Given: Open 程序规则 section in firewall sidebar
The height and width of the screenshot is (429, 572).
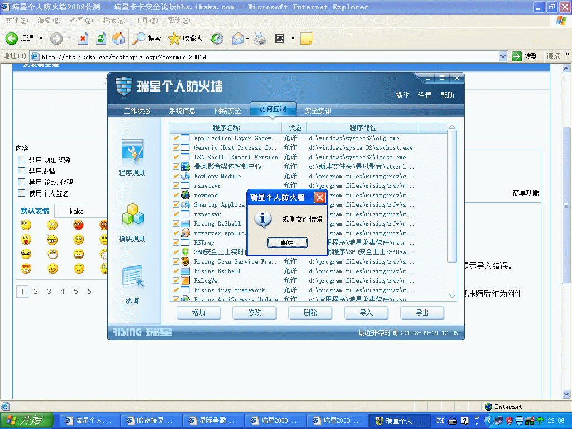Looking at the screenshot, I should pos(132,158).
